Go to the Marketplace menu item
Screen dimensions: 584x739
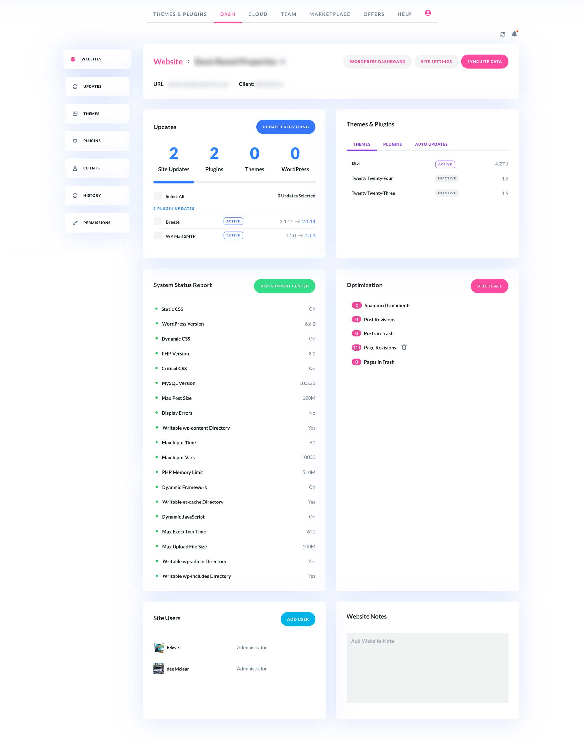tap(330, 14)
